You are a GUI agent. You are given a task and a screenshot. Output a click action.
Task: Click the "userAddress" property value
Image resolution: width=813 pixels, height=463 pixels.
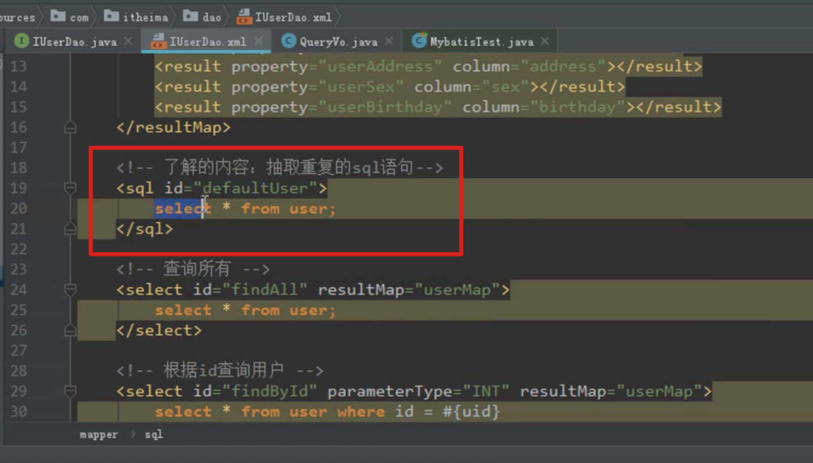tap(380, 66)
